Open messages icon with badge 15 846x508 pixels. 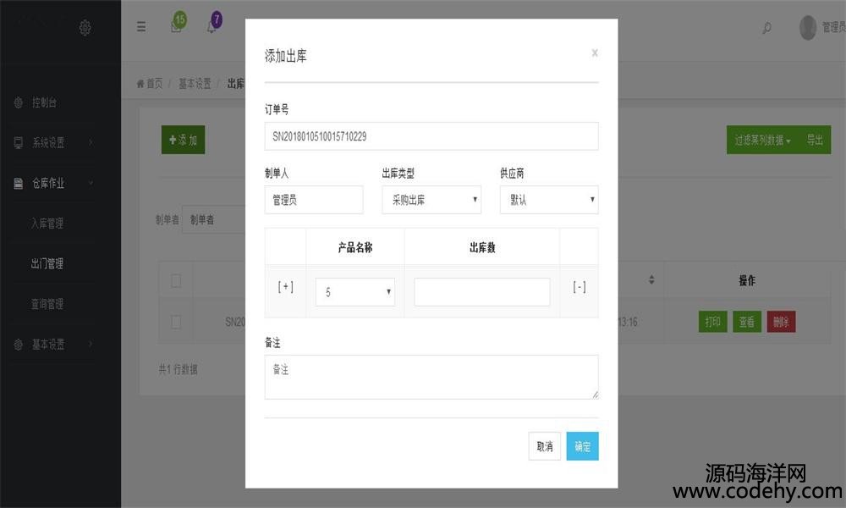click(178, 23)
